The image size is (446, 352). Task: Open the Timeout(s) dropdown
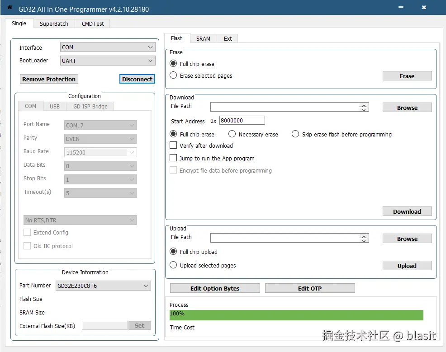[100, 193]
